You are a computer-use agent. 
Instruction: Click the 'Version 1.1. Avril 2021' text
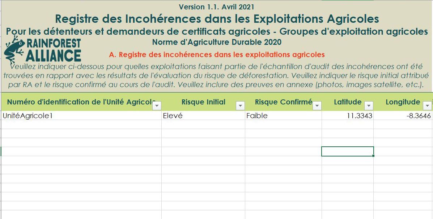click(x=216, y=7)
